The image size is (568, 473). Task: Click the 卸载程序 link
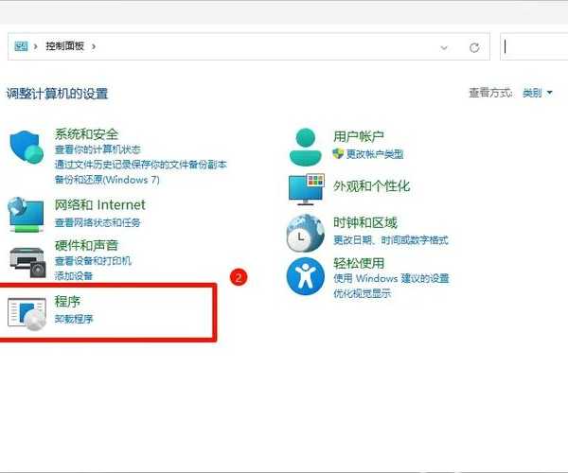(x=74, y=319)
